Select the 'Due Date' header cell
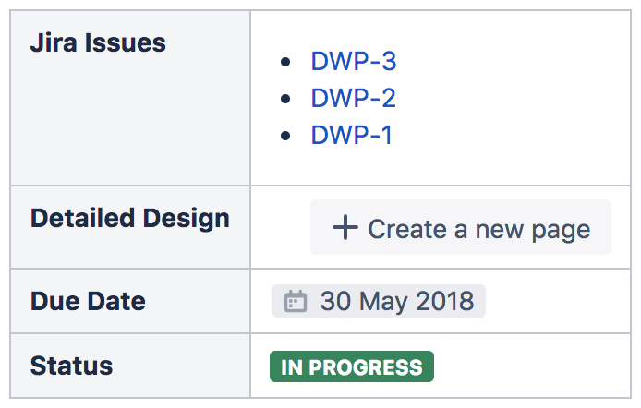Viewport: 641px width, 408px height. pyautogui.click(x=88, y=301)
